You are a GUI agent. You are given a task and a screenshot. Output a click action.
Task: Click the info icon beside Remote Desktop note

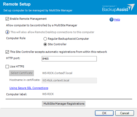pos(7,32)
